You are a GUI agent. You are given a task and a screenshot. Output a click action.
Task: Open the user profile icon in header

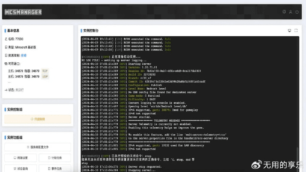pyautogui.click(x=291, y=12)
